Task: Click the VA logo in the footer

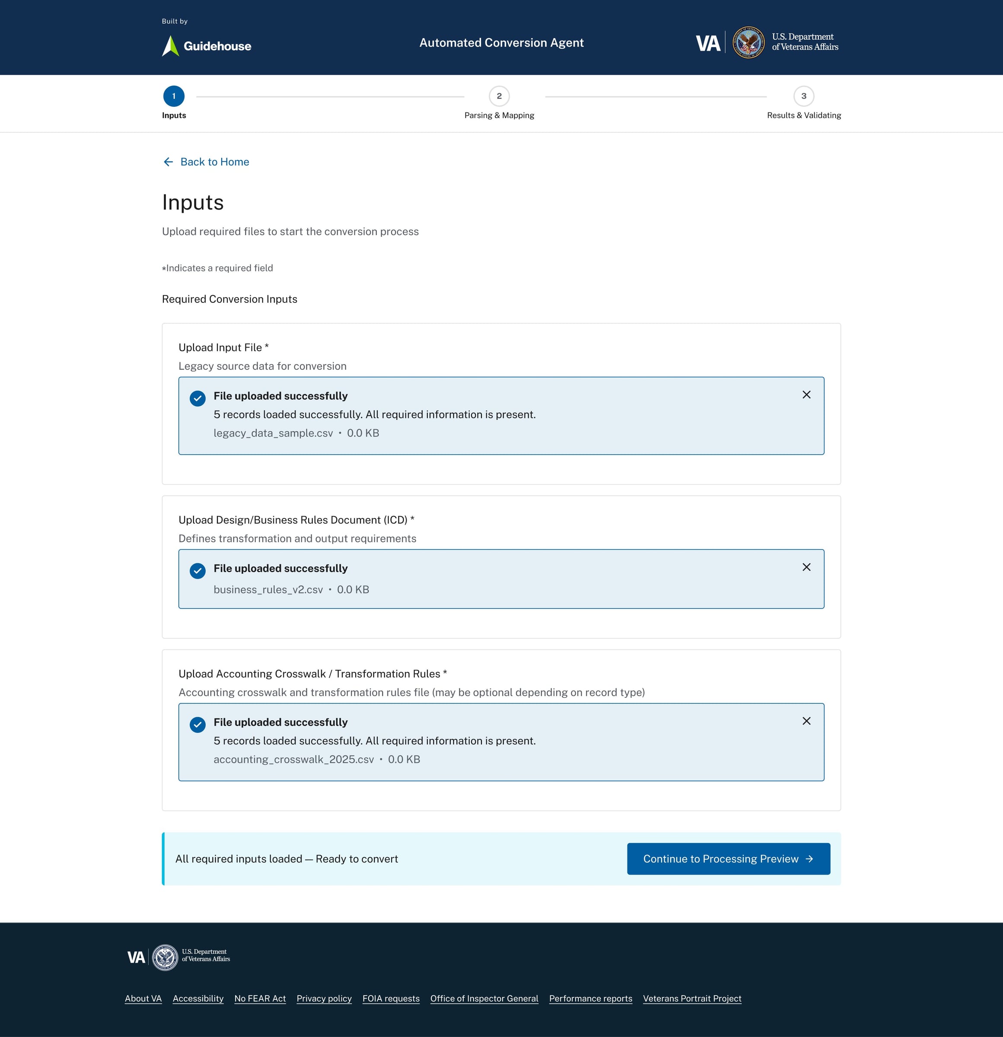Action: coord(136,956)
